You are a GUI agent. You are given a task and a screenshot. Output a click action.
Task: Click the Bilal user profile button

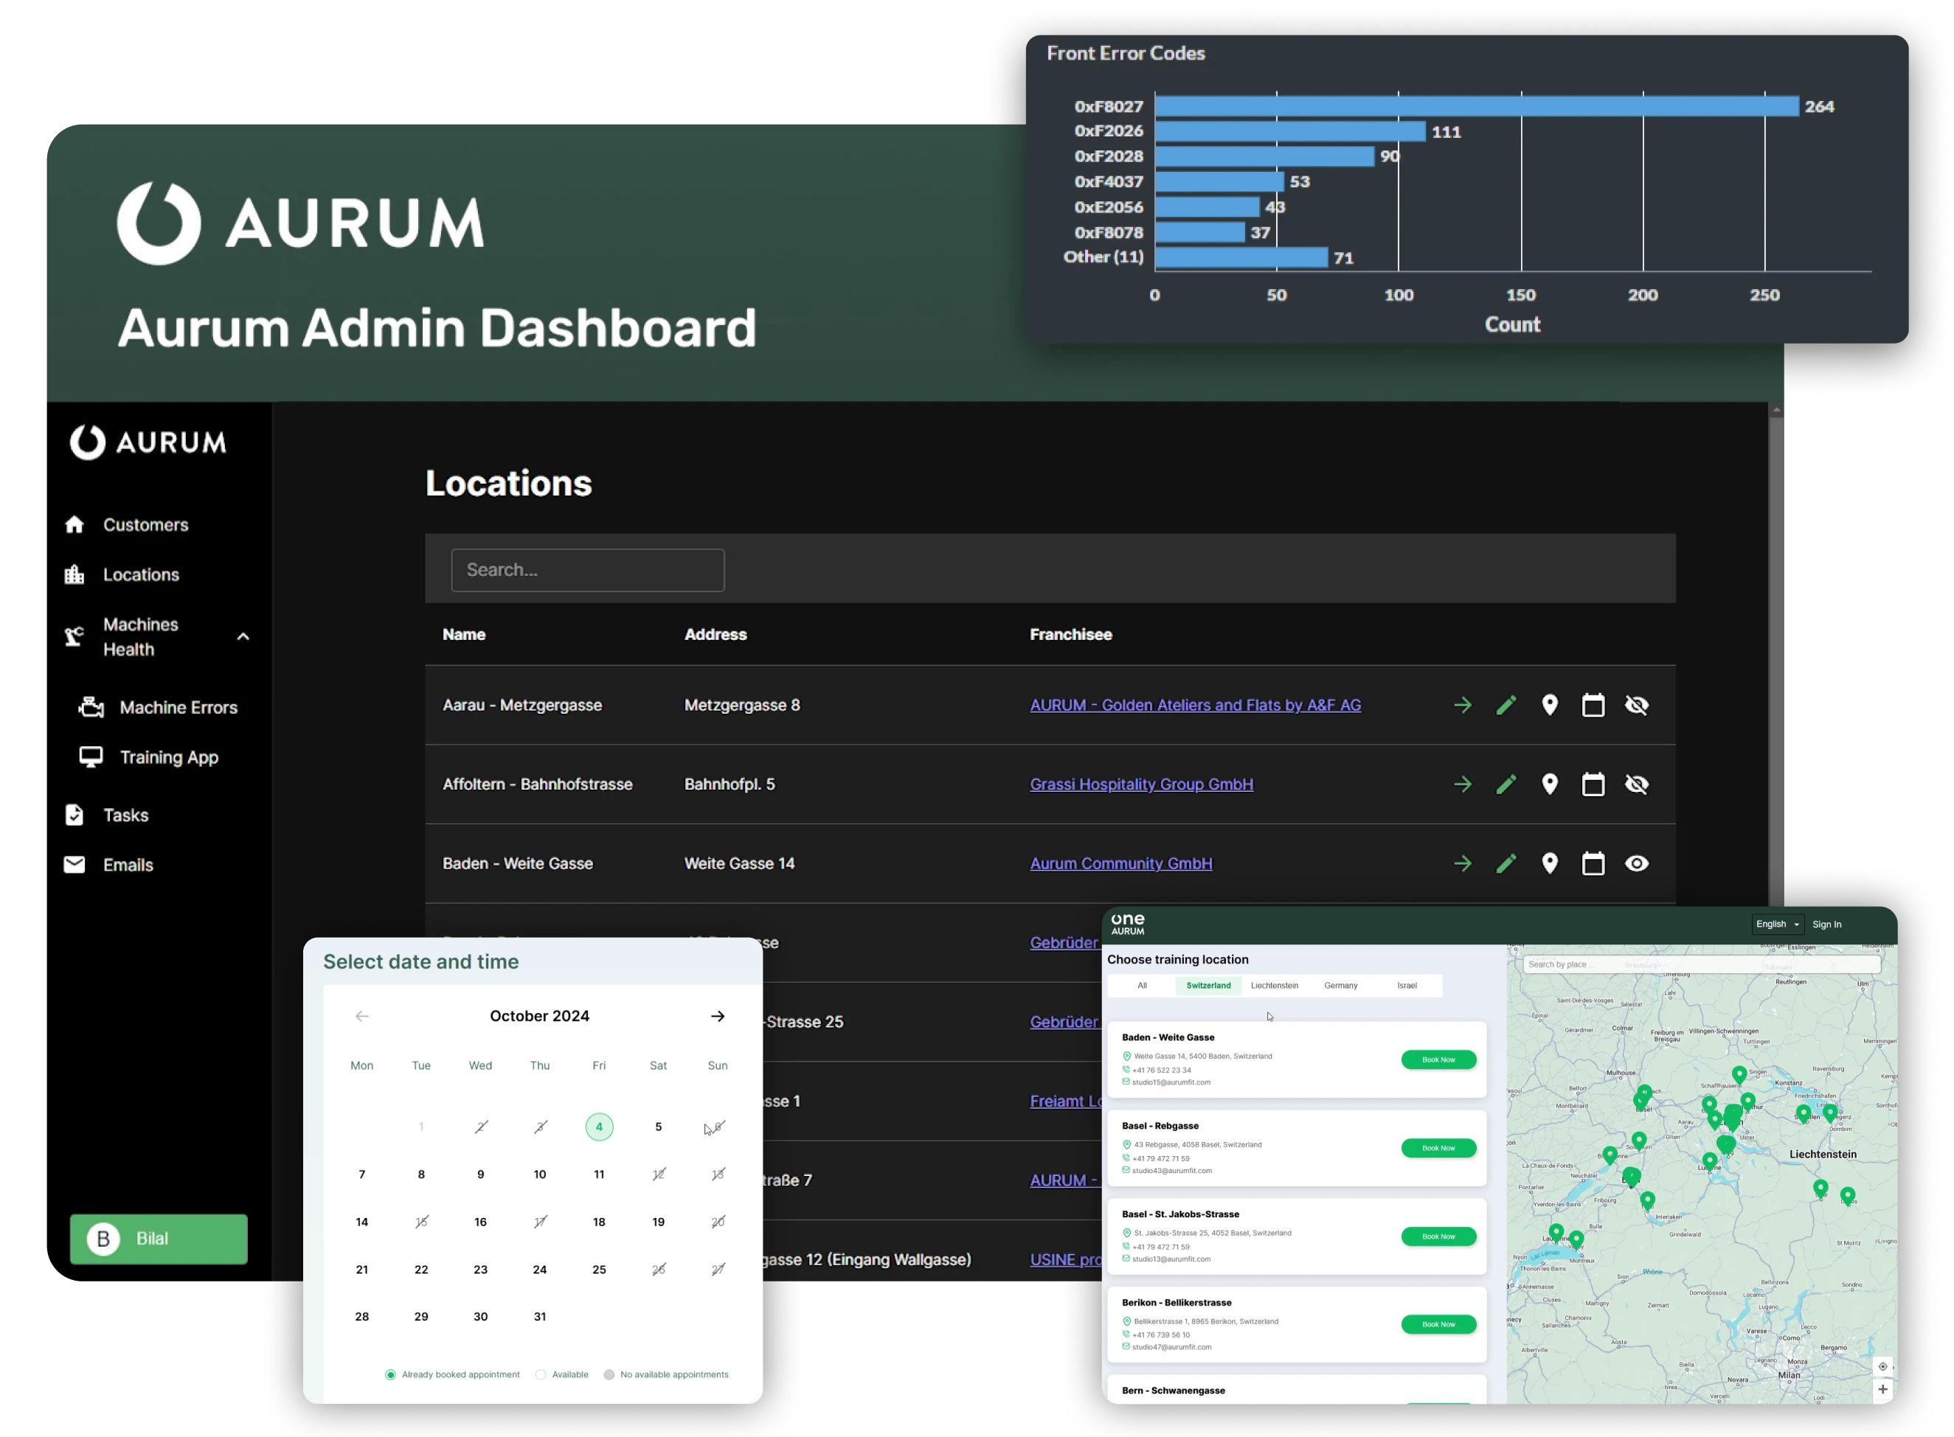point(159,1239)
